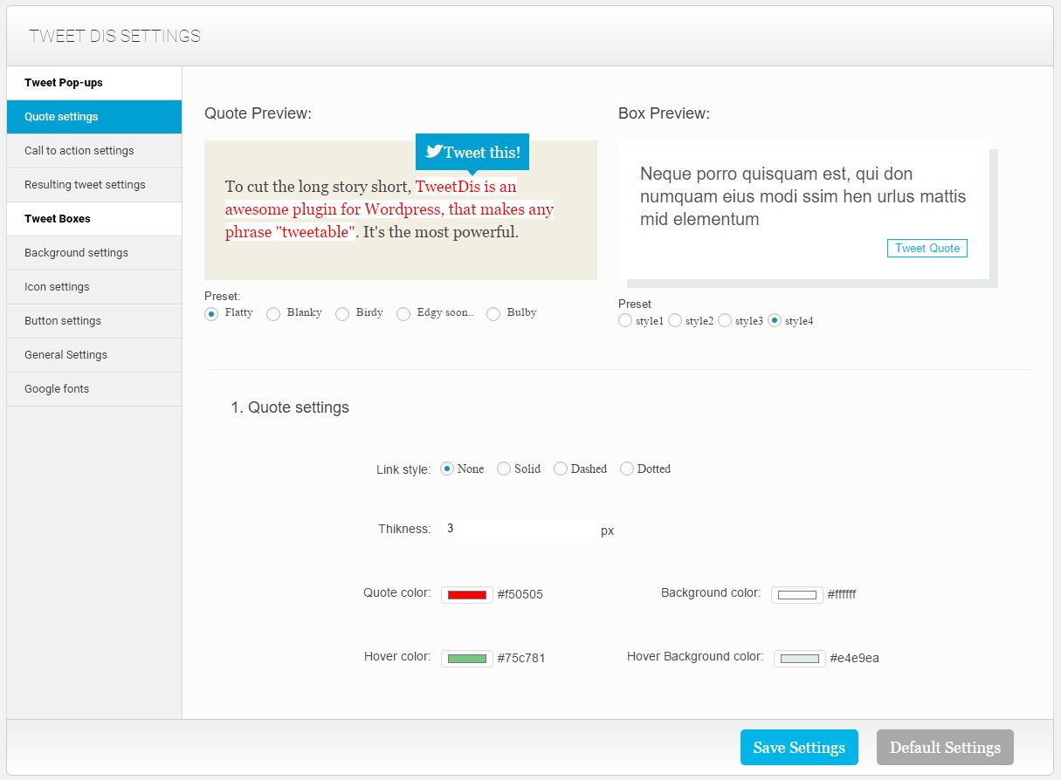Click the Tweet this! popup button

[472, 152]
